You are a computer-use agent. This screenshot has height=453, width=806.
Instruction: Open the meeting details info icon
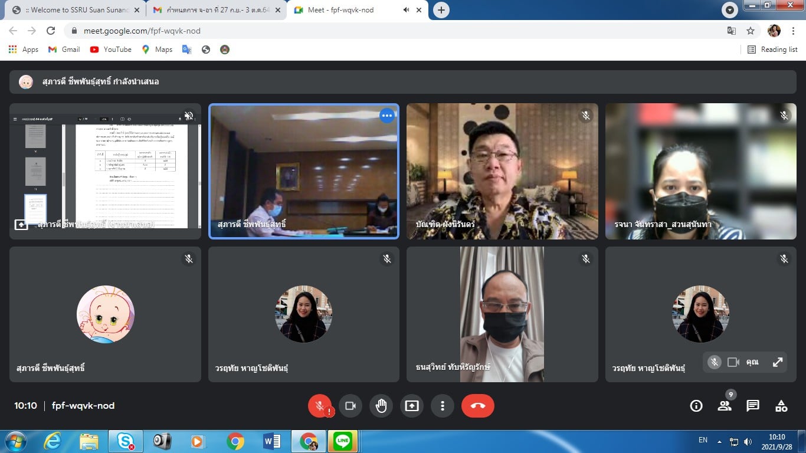pos(696,406)
